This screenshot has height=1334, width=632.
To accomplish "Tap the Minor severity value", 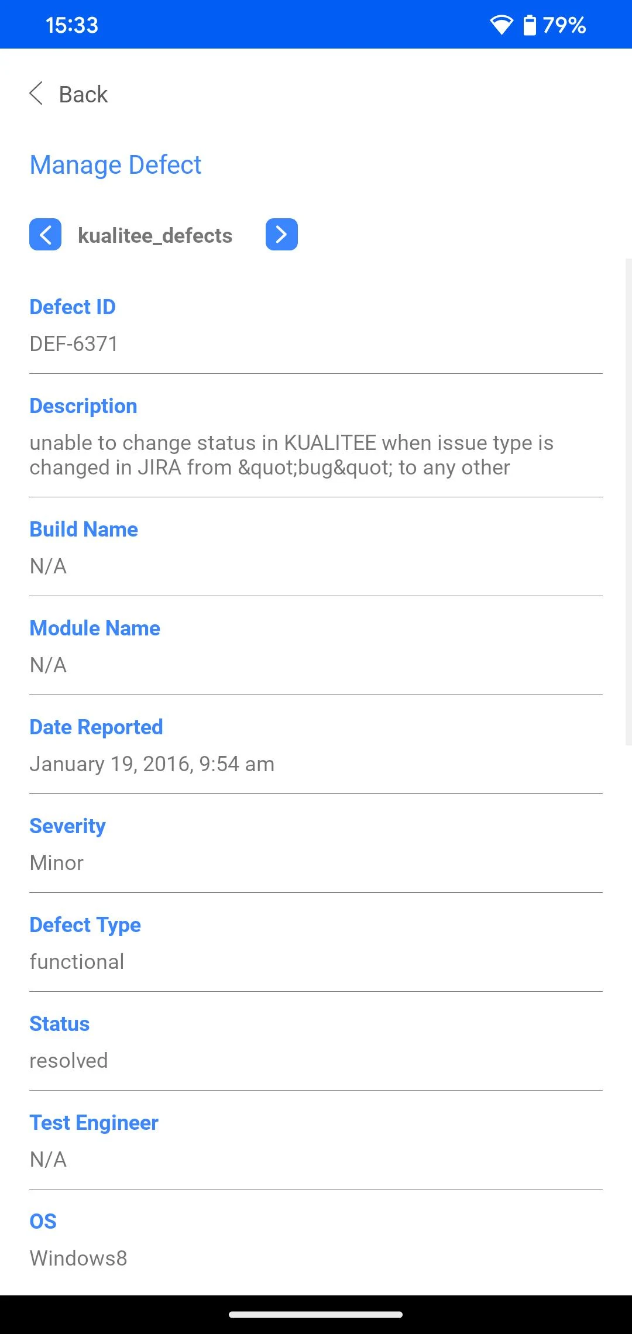I will click(57, 863).
